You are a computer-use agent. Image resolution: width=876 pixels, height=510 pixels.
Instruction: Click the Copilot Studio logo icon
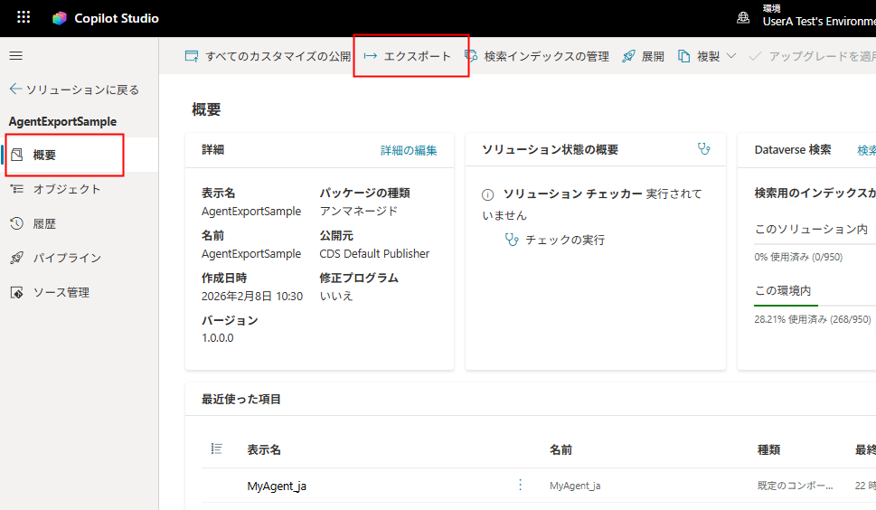[60, 18]
